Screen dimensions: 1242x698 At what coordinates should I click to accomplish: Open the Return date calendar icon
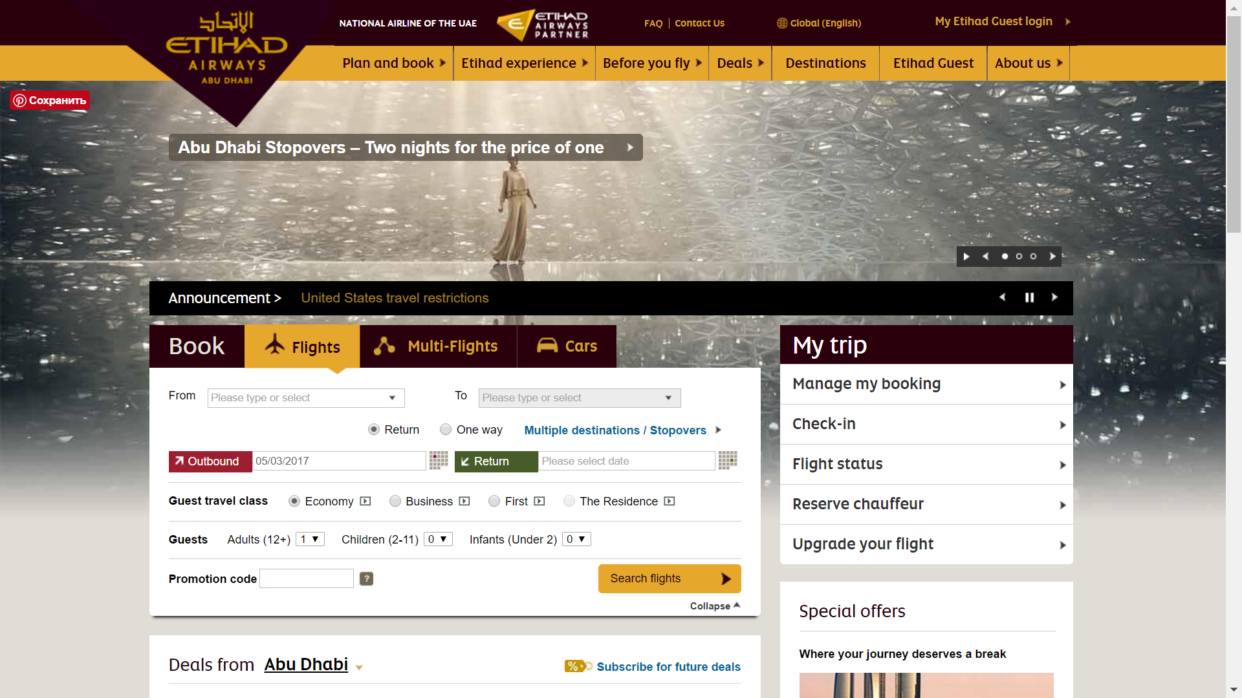pos(728,460)
